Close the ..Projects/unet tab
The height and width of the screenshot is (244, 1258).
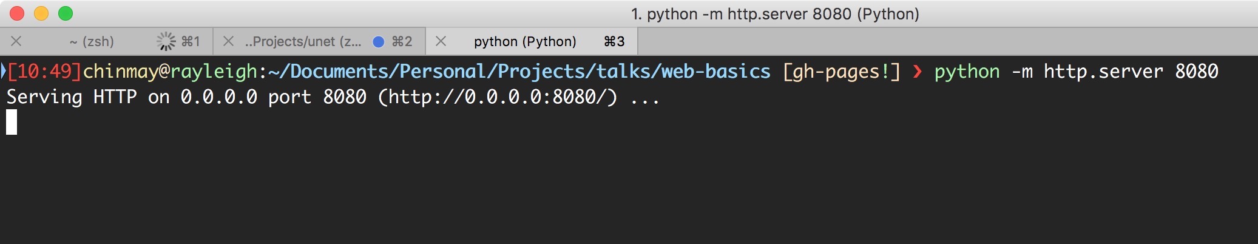point(229,41)
